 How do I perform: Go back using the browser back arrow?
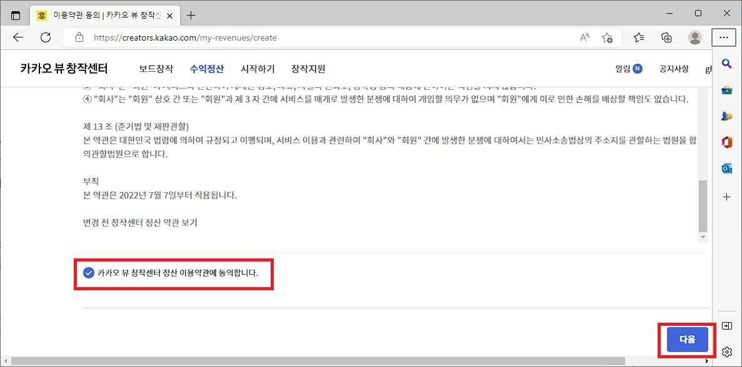(18, 38)
